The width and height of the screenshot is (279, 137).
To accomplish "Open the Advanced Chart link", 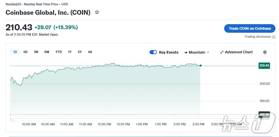I will point(239,52).
